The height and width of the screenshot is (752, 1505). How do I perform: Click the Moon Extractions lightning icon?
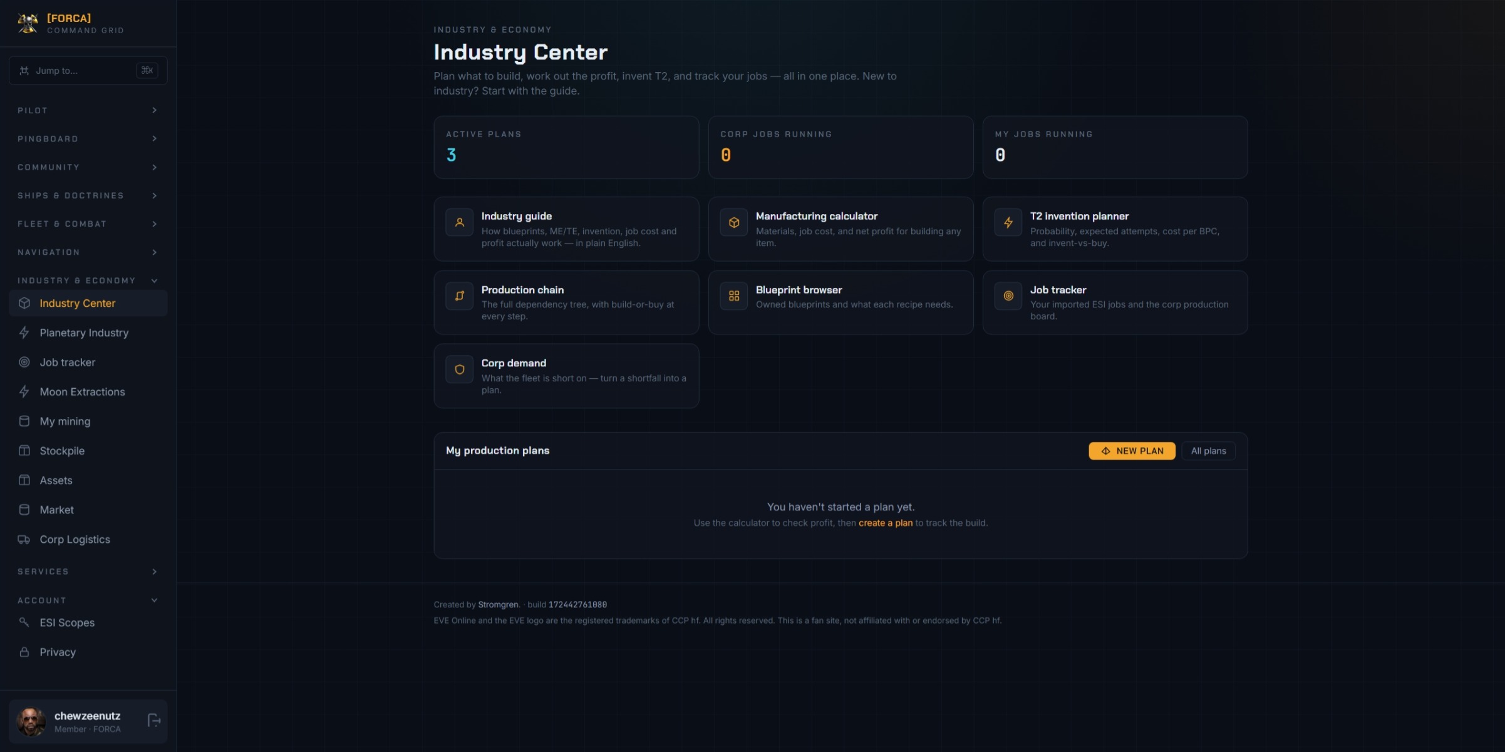pyautogui.click(x=24, y=391)
